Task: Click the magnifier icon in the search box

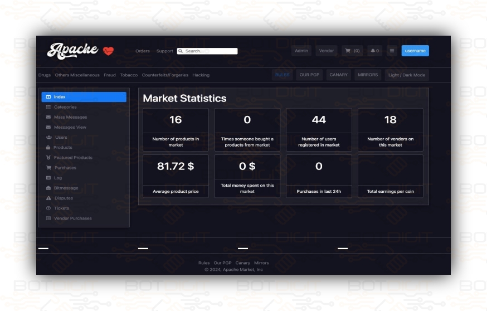Action: (x=181, y=51)
